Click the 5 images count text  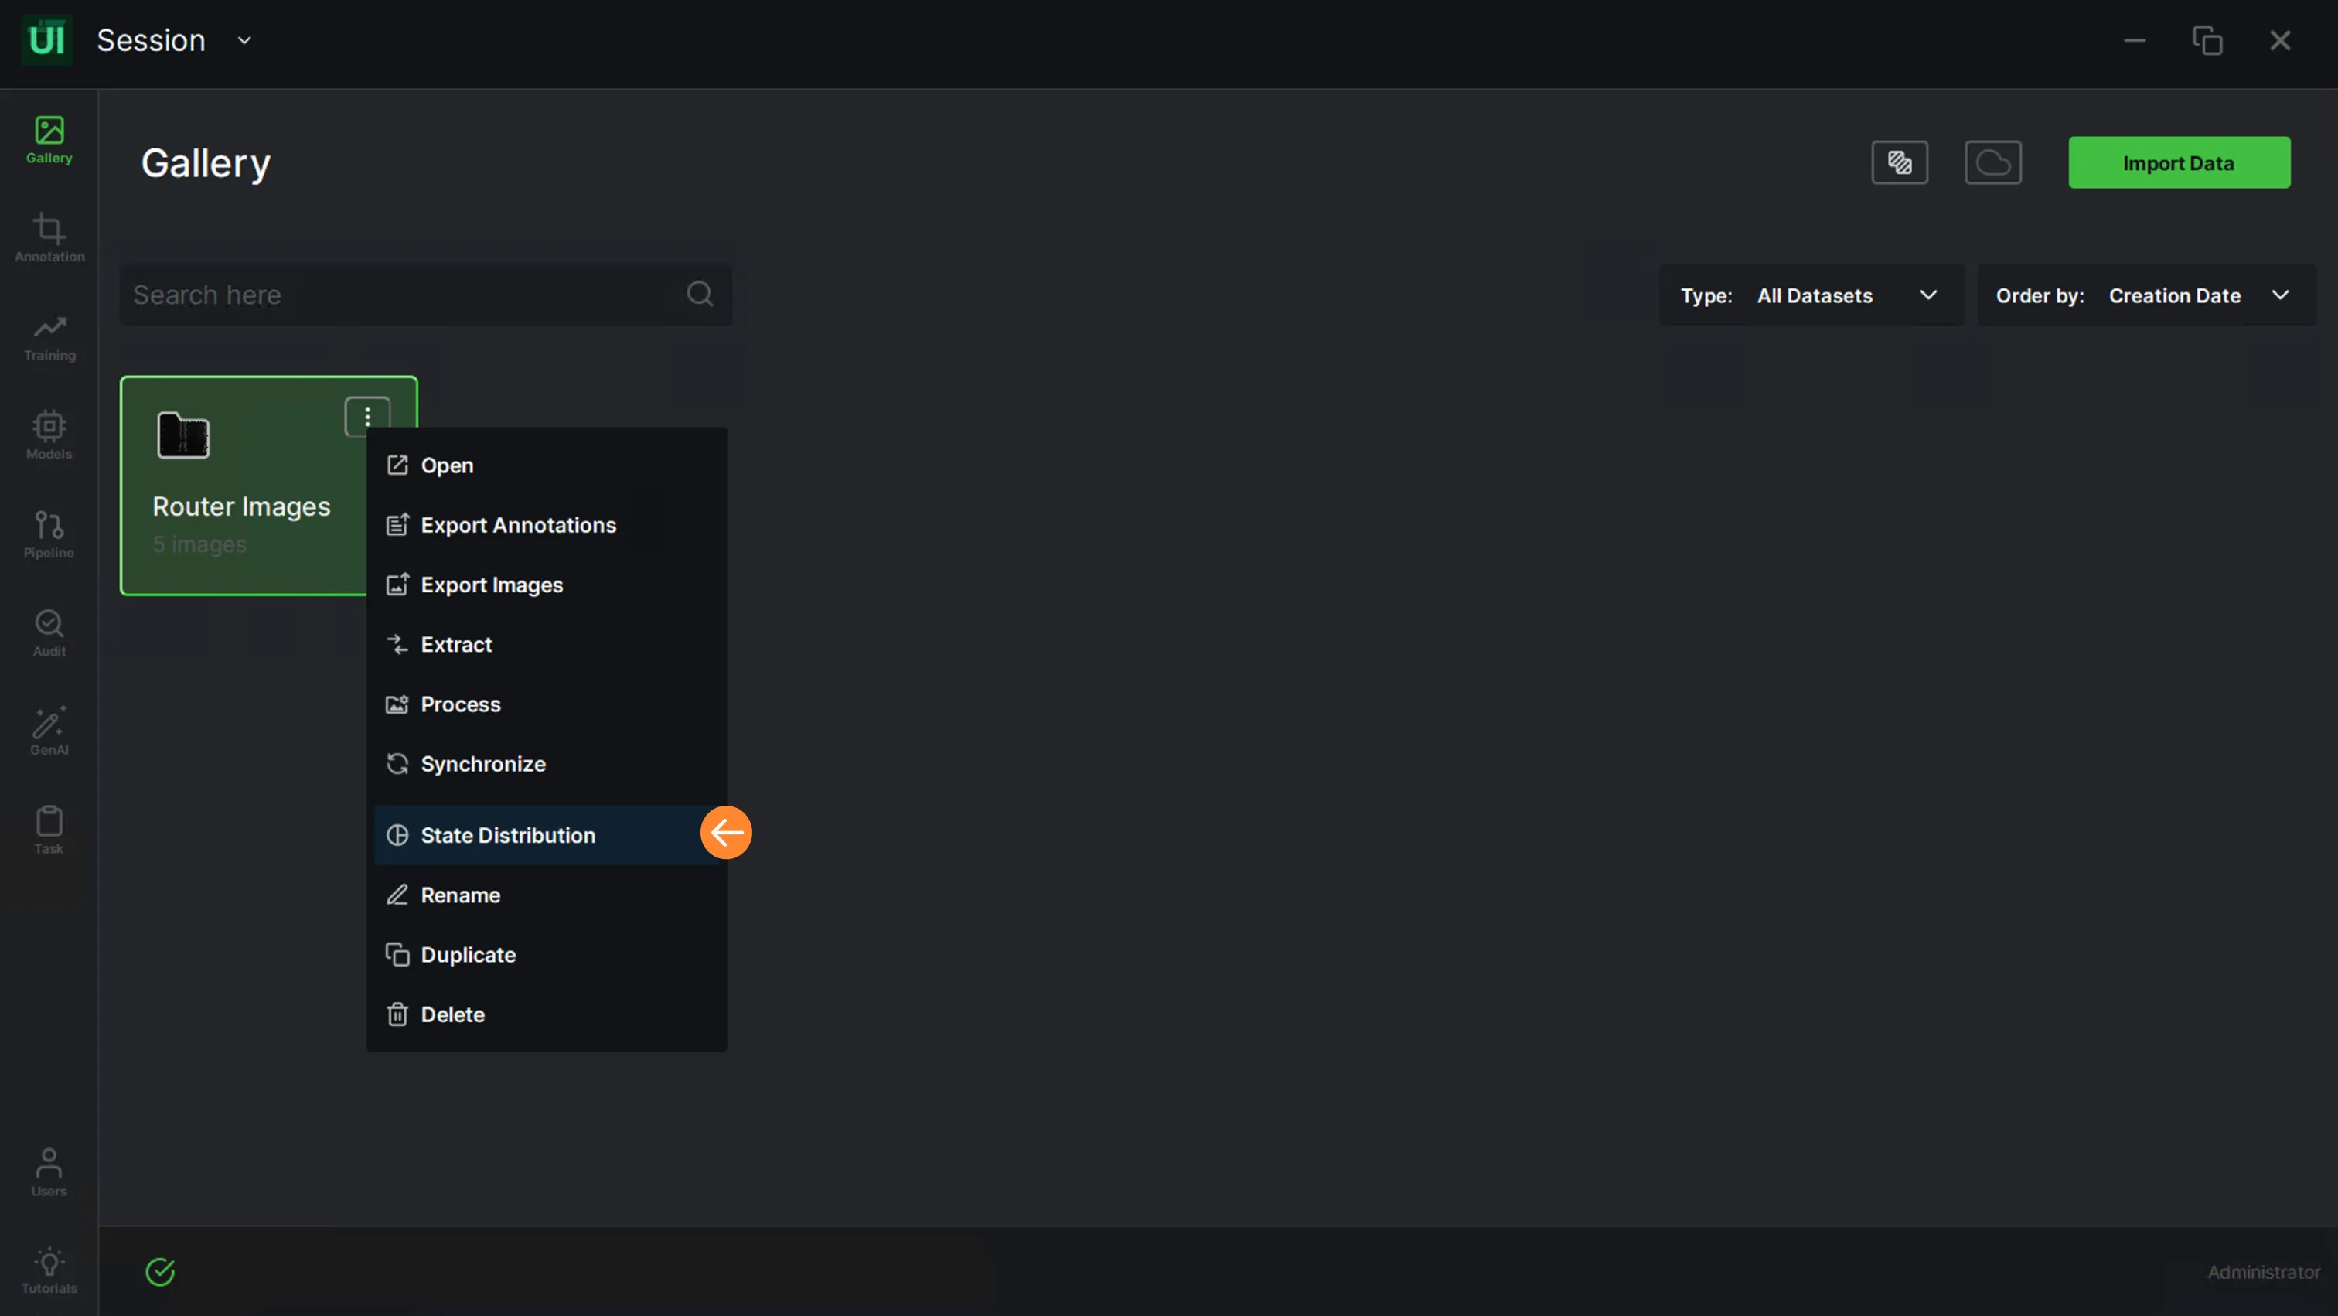coord(199,544)
